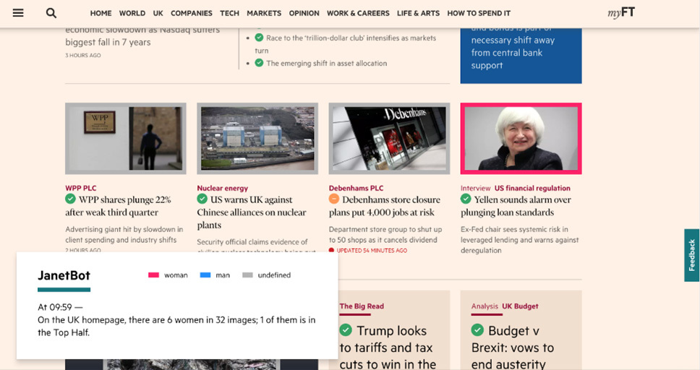Open the myFT logo link
The height and width of the screenshot is (370, 700).
pos(621,13)
